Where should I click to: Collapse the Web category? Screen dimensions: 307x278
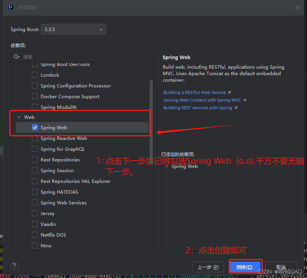[19, 117]
